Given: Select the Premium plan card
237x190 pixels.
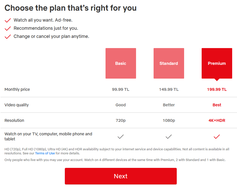Looking at the screenshot, I should tap(217, 63).
